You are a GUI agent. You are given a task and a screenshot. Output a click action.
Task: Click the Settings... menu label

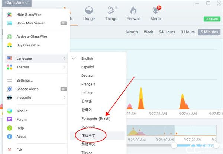25,80
